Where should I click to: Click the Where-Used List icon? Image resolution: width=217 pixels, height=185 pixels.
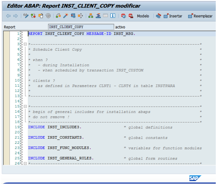pos(81,16)
